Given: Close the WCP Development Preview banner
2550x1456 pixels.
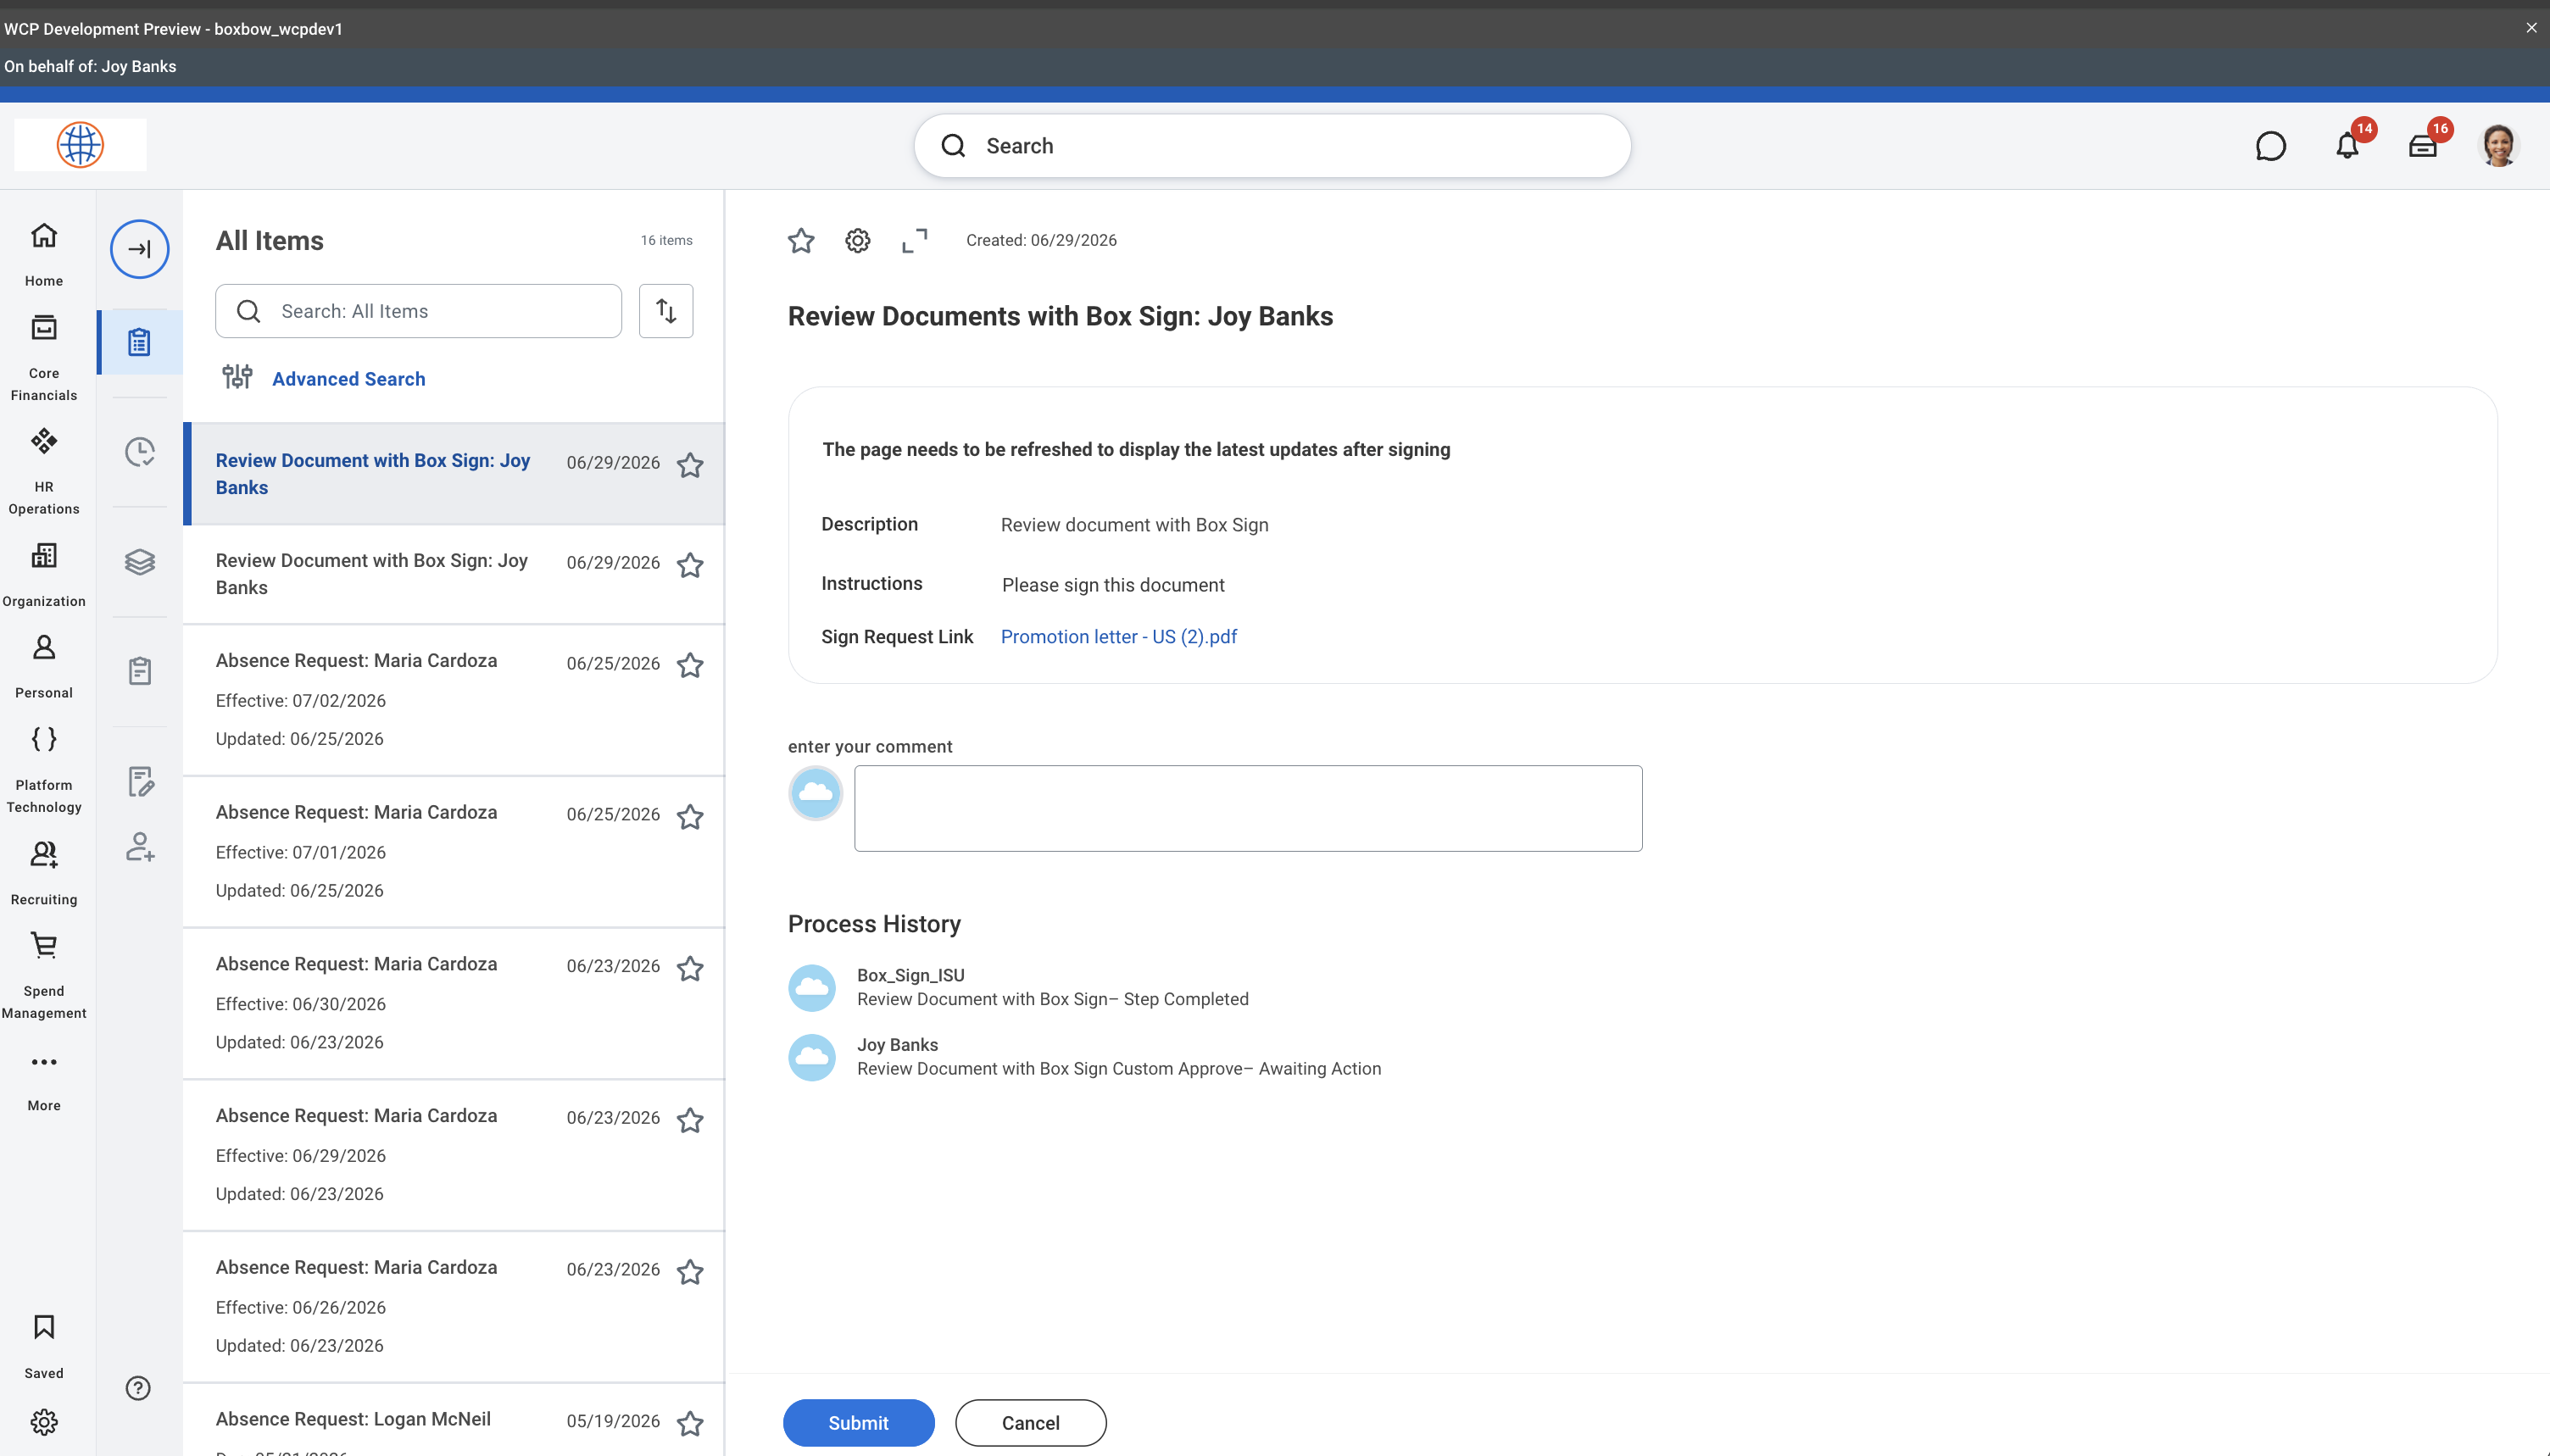Looking at the screenshot, I should (2532, 28).
